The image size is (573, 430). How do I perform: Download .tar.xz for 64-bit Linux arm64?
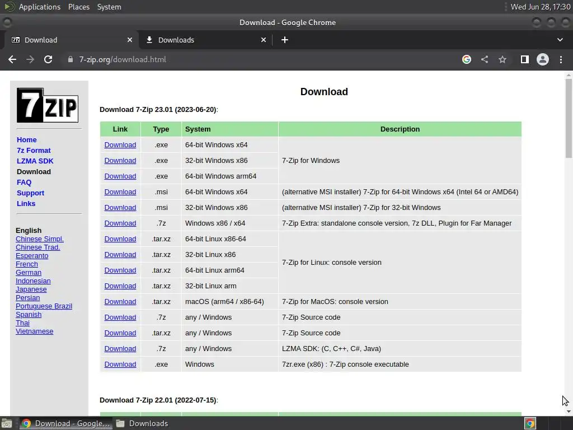[x=120, y=270]
